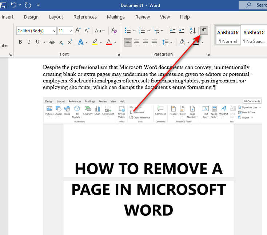Viewport: 267px width, 235px height.
Task: Toggle Italic formatting
Action: (29, 42)
